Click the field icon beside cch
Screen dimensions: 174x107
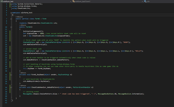tap(145, 1)
